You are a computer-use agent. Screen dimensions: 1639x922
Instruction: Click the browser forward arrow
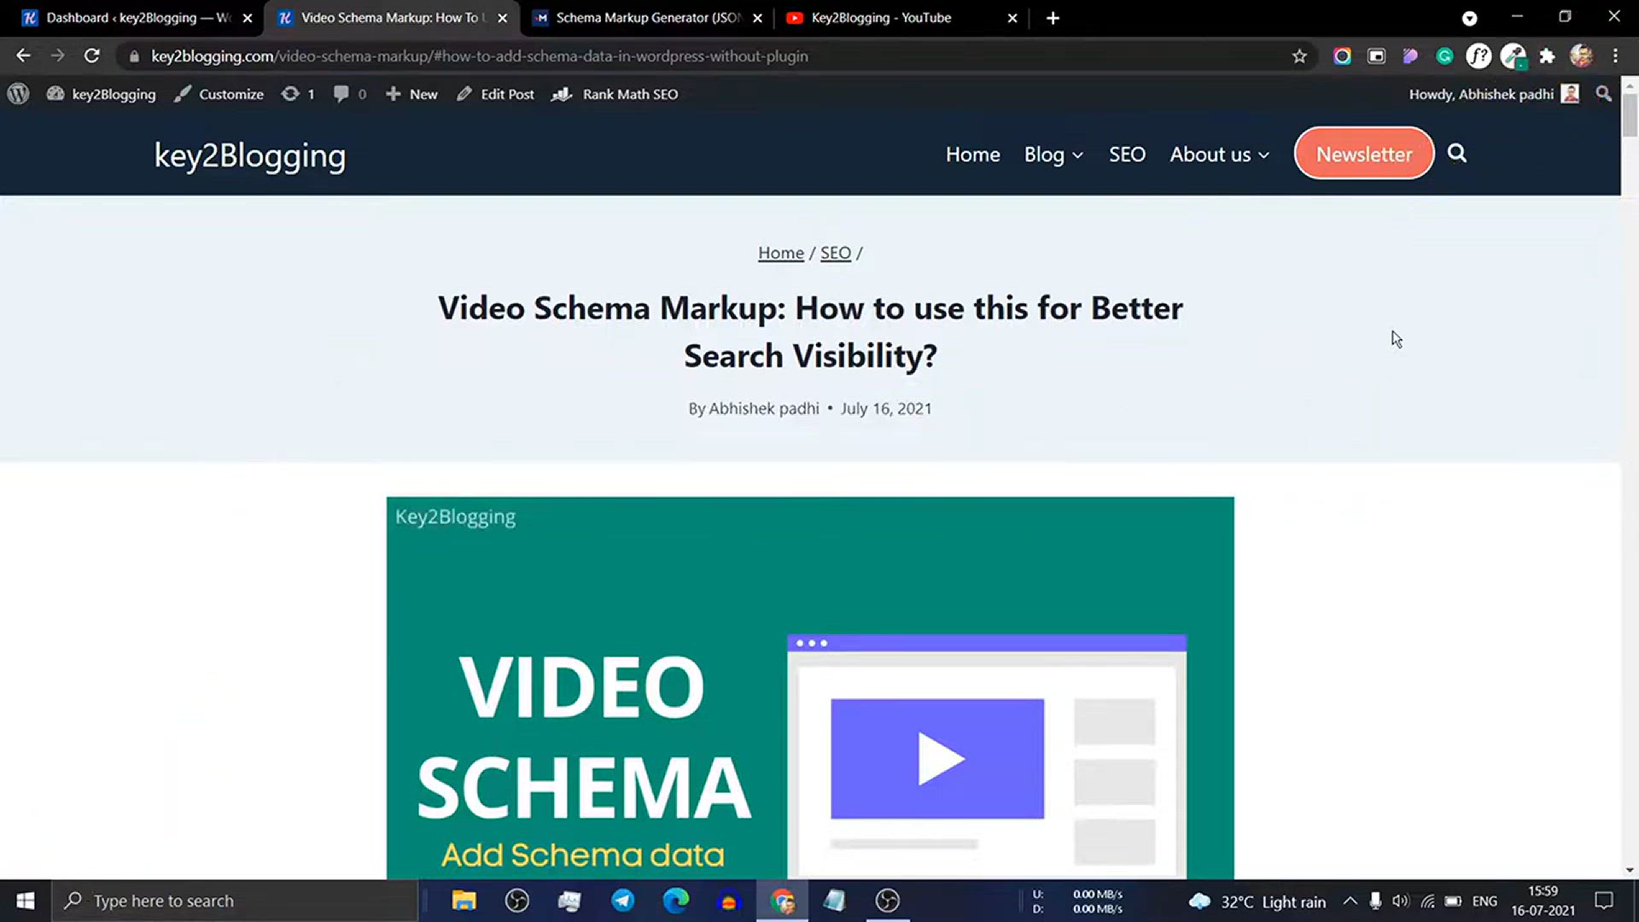coord(57,55)
